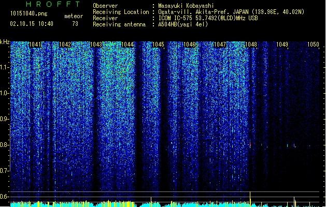This screenshot has height=207, width=326.
Task: Click the 1046 time marker
Action: point(189,45)
